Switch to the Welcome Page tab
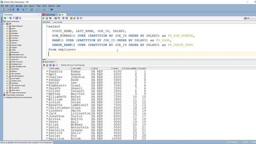Viewport: 256px width, 144px height. coord(50,15)
